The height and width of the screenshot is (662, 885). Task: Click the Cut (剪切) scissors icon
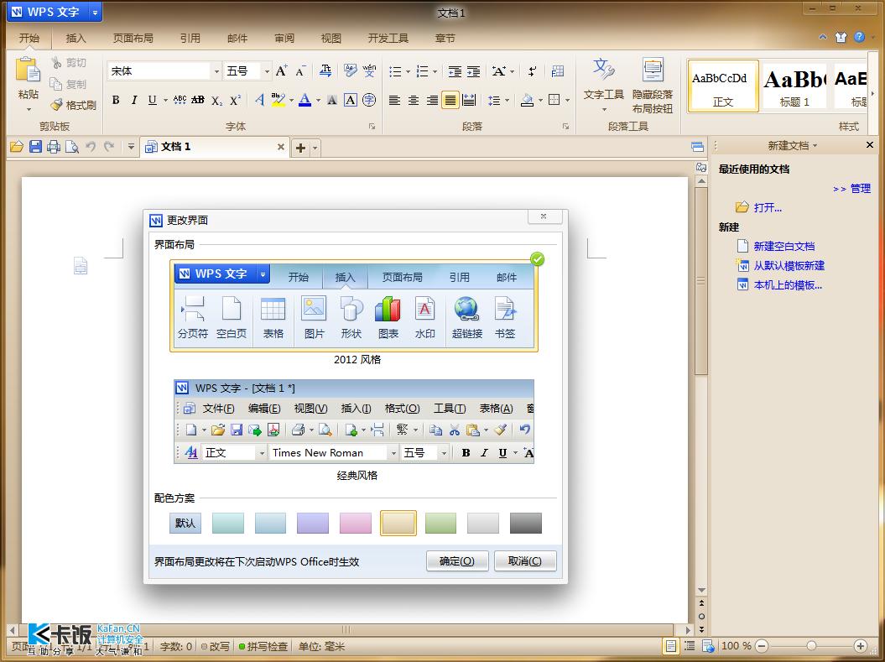coord(56,63)
